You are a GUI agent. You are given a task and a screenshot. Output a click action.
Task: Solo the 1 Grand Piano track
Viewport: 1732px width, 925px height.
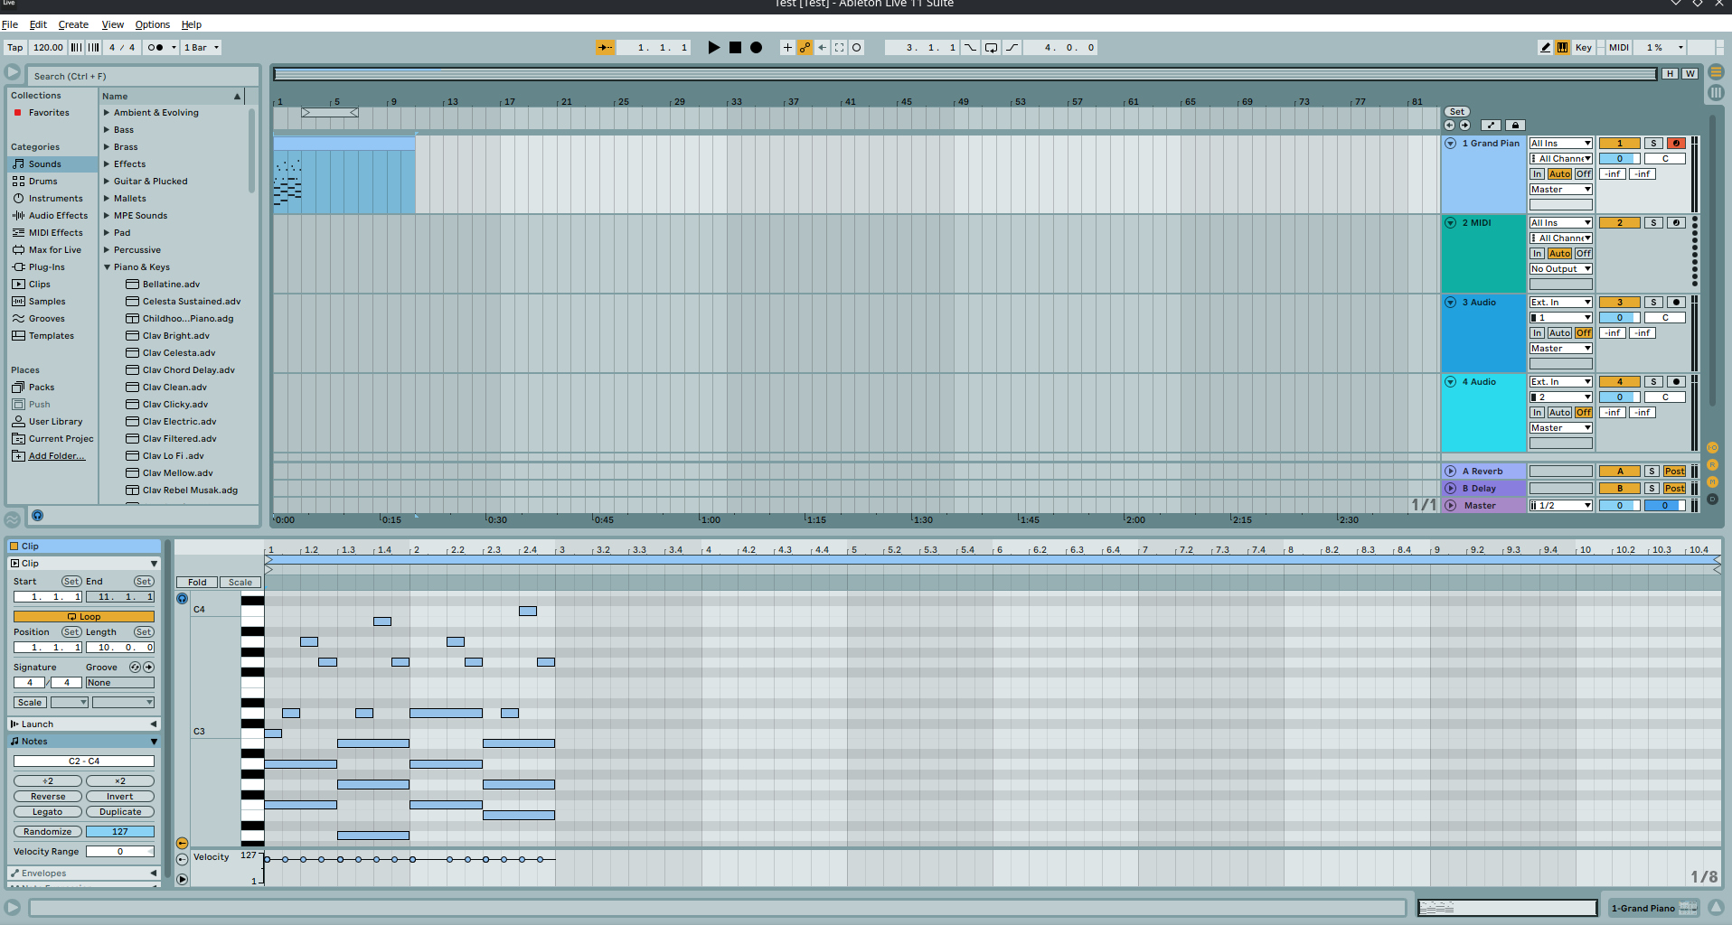point(1652,144)
